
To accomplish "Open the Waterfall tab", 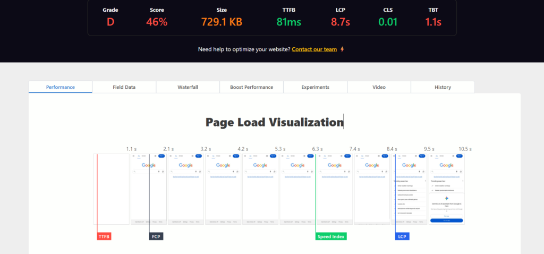I will coord(188,87).
